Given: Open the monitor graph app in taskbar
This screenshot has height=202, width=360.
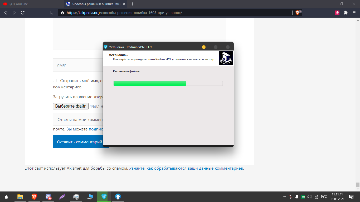Looking at the screenshot, I should coord(76,196).
